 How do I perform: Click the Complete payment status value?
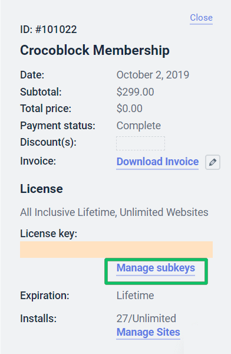[138, 126]
